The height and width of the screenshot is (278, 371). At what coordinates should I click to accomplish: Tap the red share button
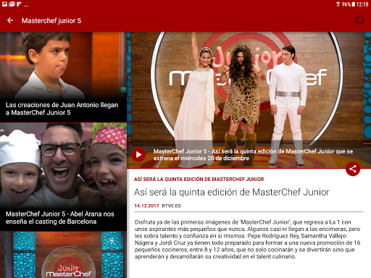(353, 169)
